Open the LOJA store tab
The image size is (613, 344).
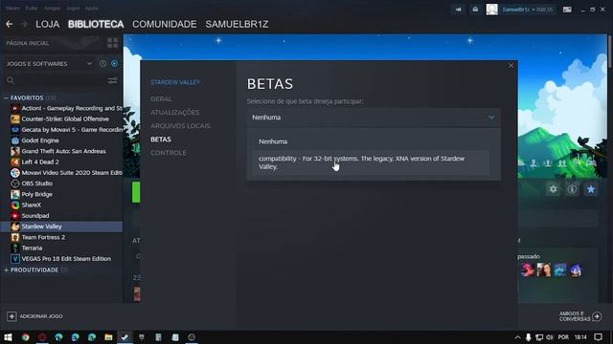click(x=47, y=24)
